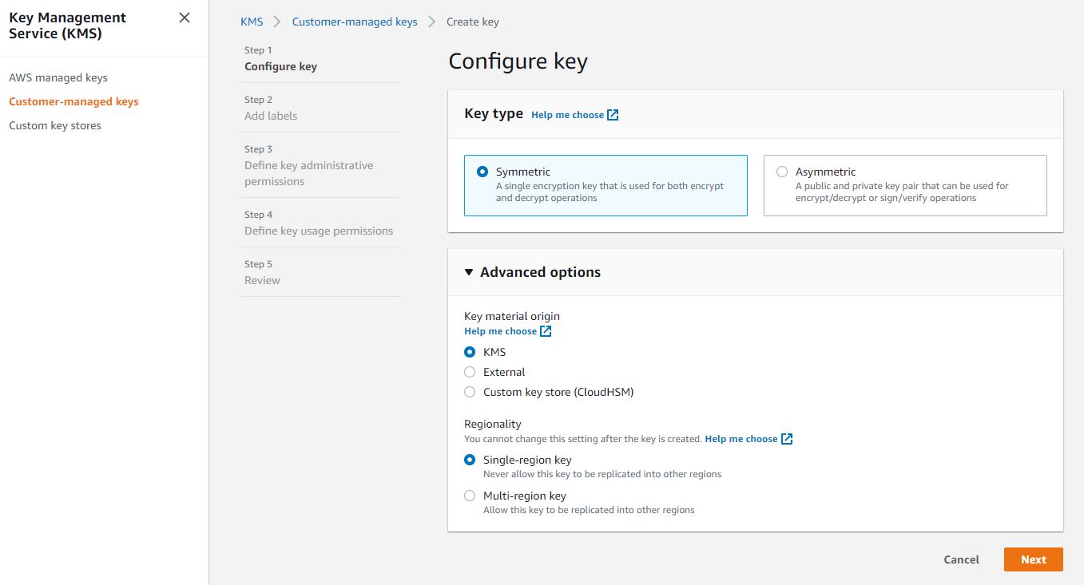1084x585 pixels.
Task: Collapse the Advanced options section
Action: [471, 271]
